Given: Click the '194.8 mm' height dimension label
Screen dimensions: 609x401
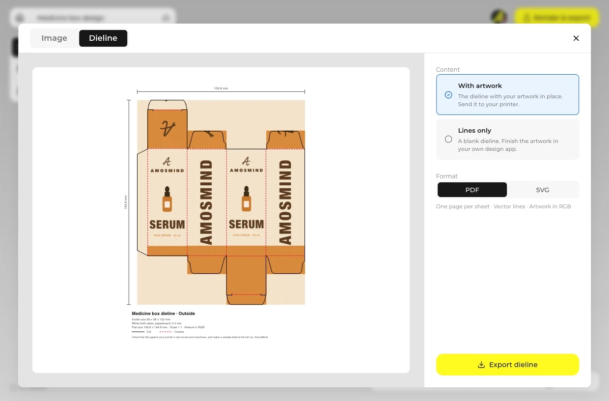Looking at the screenshot, I should click(126, 202).
